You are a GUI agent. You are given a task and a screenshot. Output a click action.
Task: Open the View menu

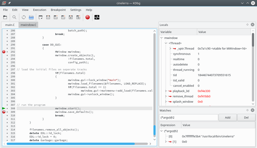tap(25, 10)
